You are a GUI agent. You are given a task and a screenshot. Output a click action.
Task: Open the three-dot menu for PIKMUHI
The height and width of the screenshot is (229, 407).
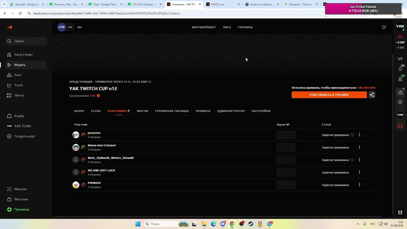pos(360,185)
